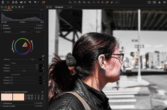Select the rotate/straighten cursor tool
Image resolution: width=167 pixels, height=110 pixels.
tap(89, 2)
